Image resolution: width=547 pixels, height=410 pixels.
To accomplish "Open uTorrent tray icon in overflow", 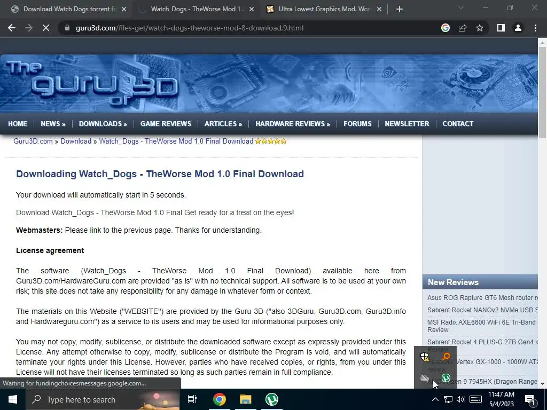I will click(x=446, y=378).
